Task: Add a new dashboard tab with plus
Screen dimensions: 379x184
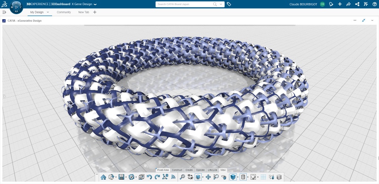Action: (x=95, y=12)
